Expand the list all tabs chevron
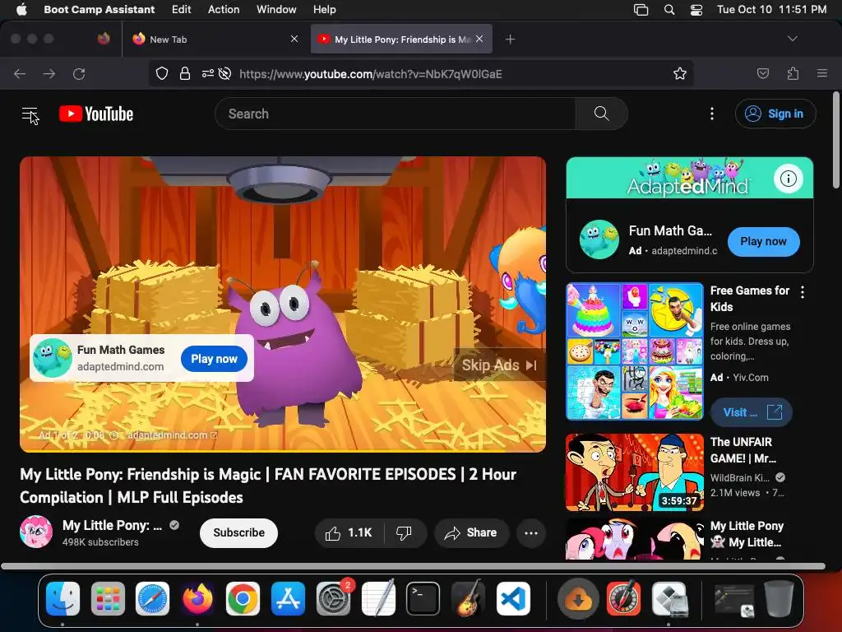842x632 pixels. point(792,39)
